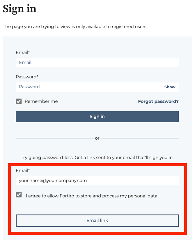Screen dimensions: 195x242
Task: Uncheck the personal data consent checkbox
Action: pos(19,195)
